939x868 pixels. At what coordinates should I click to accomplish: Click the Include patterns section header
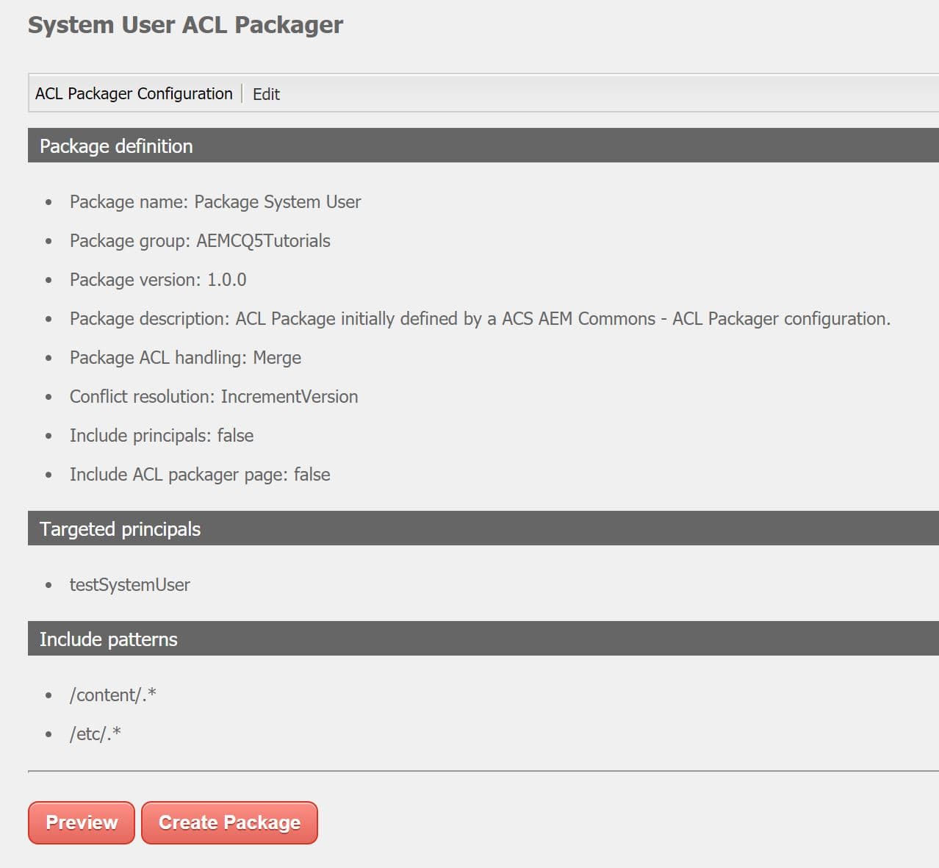tap(108, 639)
